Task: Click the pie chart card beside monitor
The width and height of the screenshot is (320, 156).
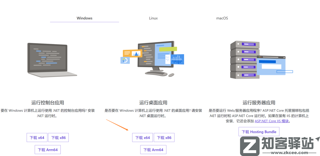Action: (125, 60)
